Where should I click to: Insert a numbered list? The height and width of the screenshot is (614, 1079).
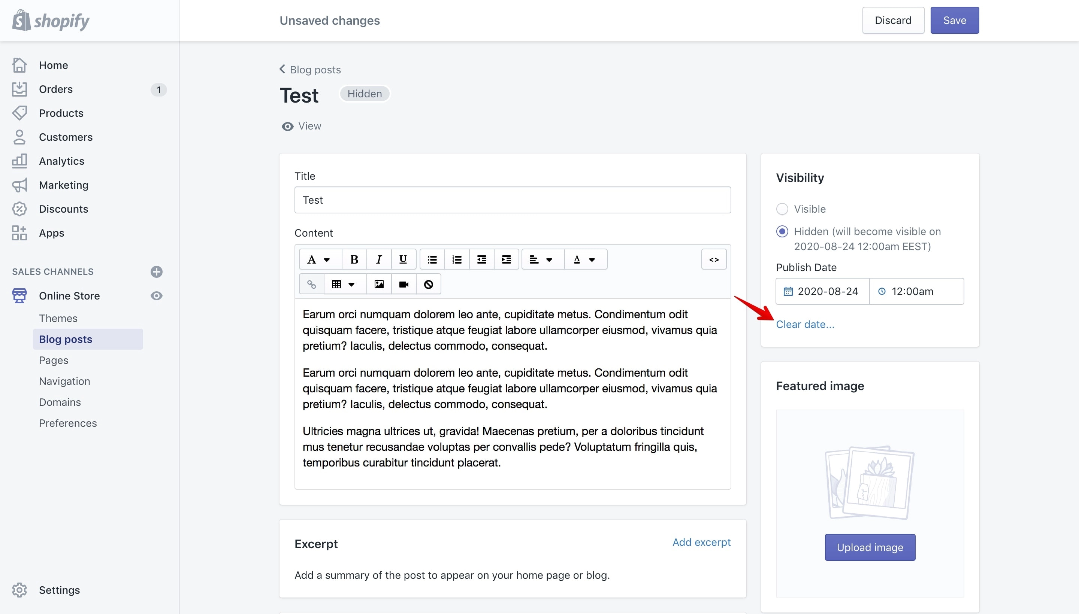click(457, 259)
